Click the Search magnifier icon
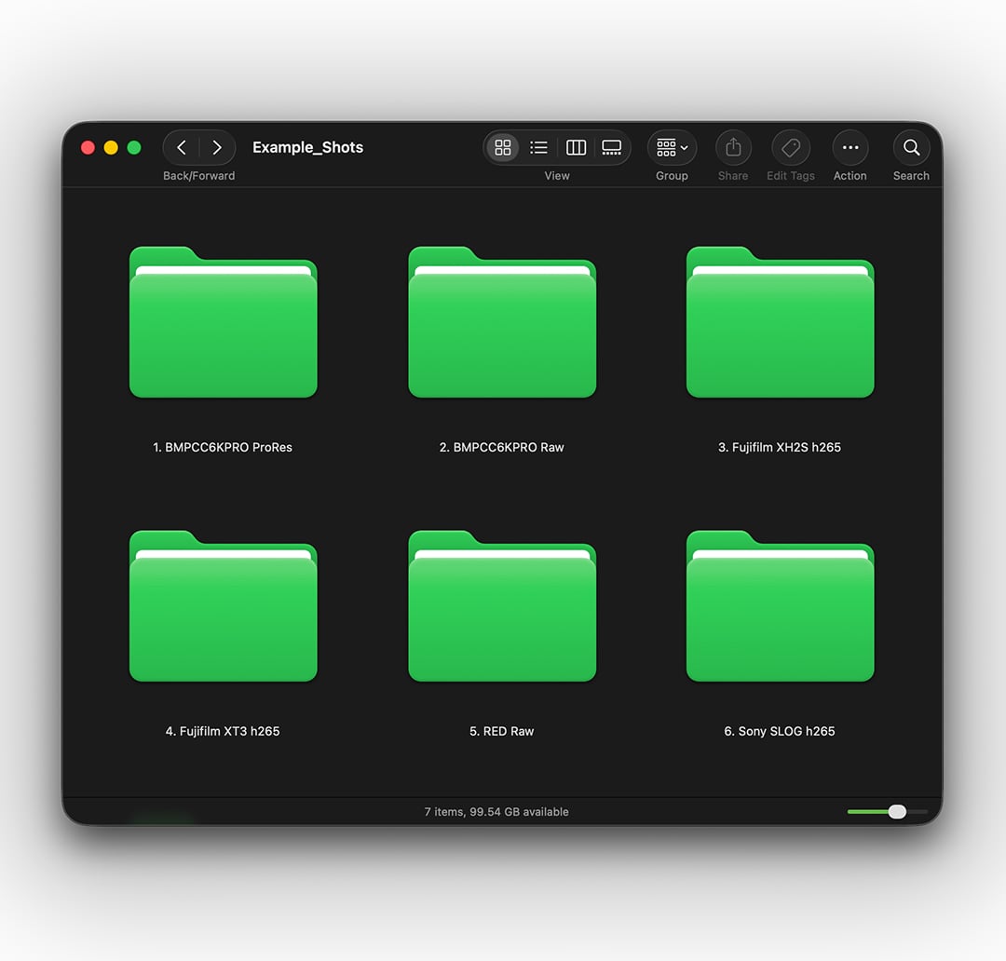Image resolution: width=1006 pixels, height=961 pixels. (x=911, y=147)
